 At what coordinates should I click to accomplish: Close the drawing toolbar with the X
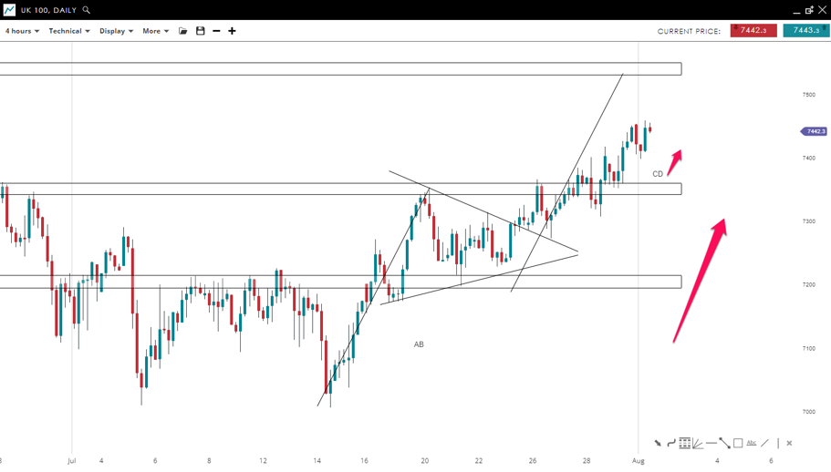pos(789,444)
